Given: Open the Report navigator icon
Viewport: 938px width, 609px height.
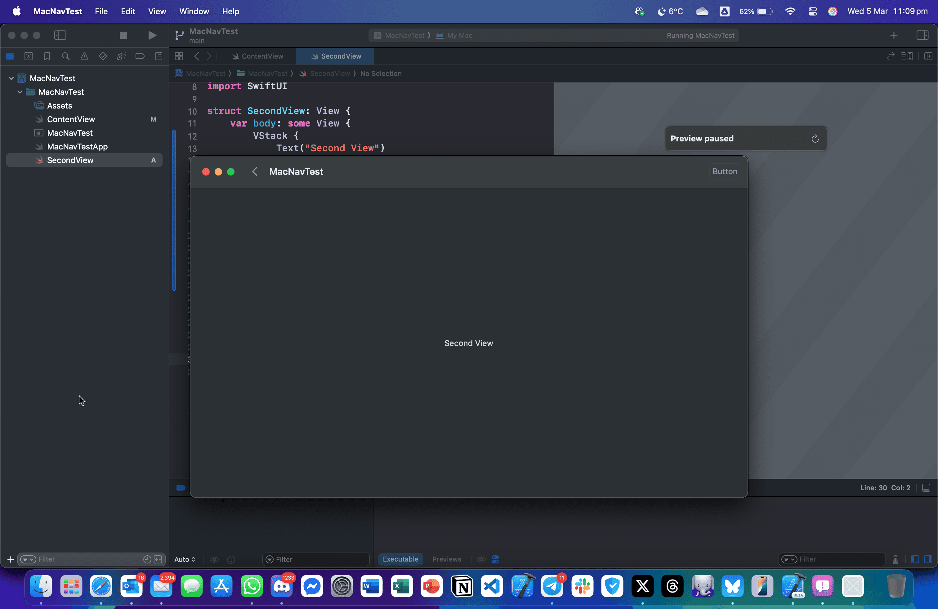Looking at the screenshot, I should [x=159, y=56].
